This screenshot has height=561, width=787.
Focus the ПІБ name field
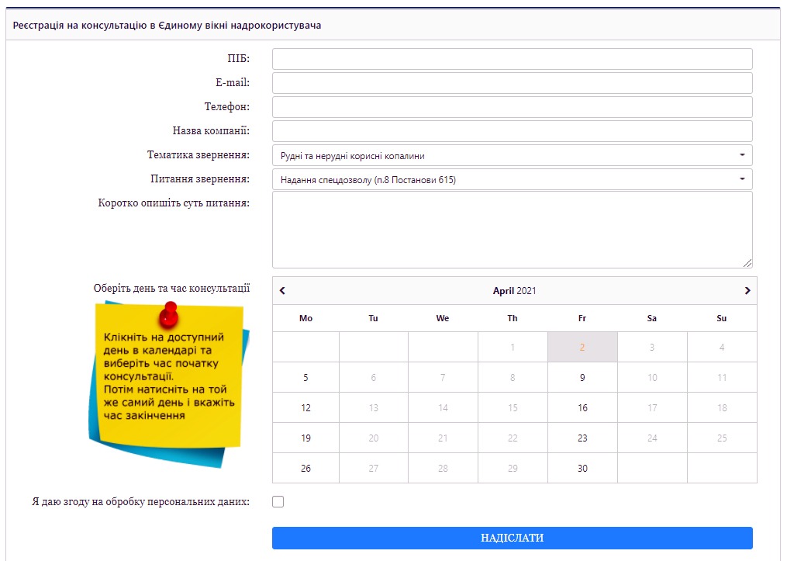[x=513, y=59]
